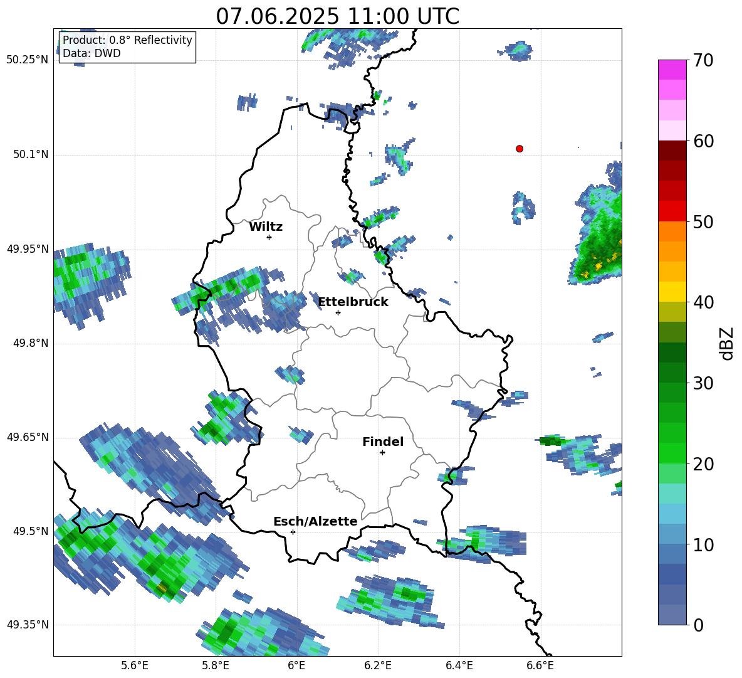Click the colorbar tick label 30
742x678 pixels.
pos(703,383)
